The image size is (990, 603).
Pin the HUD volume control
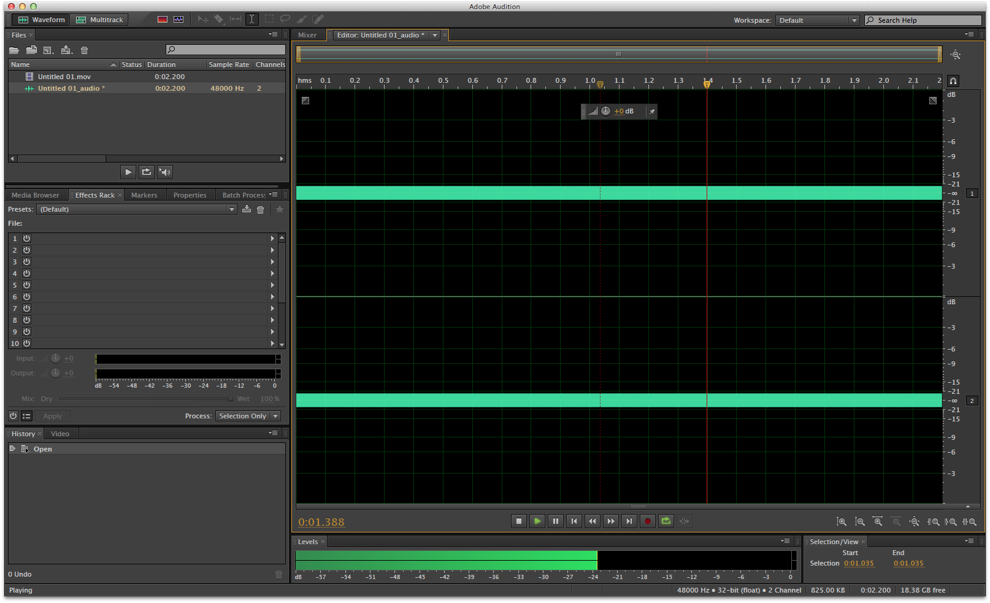(x=652, y=112)
